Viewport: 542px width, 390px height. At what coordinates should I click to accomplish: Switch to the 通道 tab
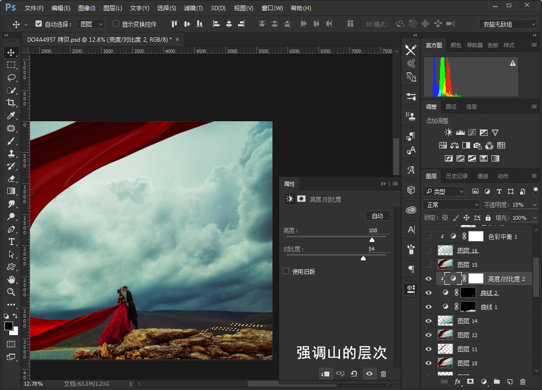coord(483,176)
